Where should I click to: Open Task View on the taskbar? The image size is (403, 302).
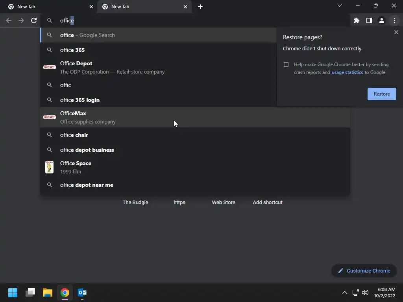[x=30, y=293]
